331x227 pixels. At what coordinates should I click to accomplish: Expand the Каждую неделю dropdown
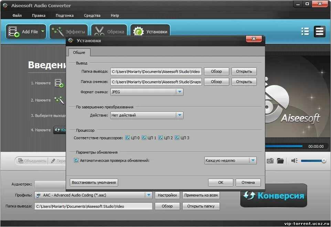[x=253, y=160]
